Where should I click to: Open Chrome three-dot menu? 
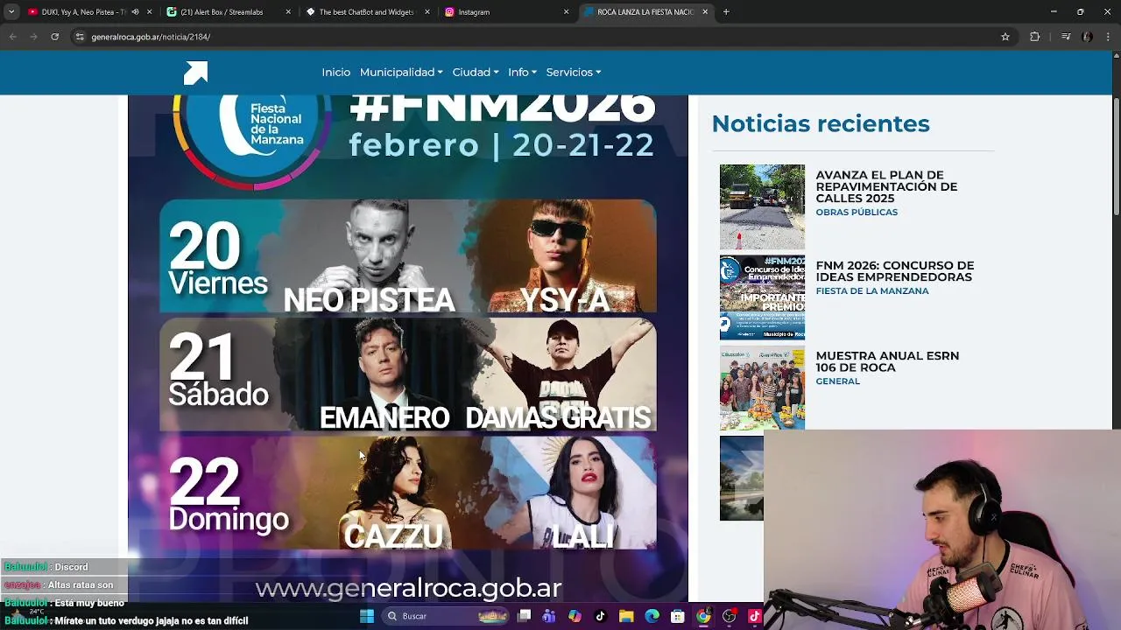1108,37
